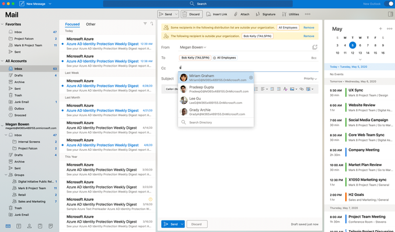This screenshot has height=232, width=395.
Task: Click the bottom Discard button
Action: [197, 224]
